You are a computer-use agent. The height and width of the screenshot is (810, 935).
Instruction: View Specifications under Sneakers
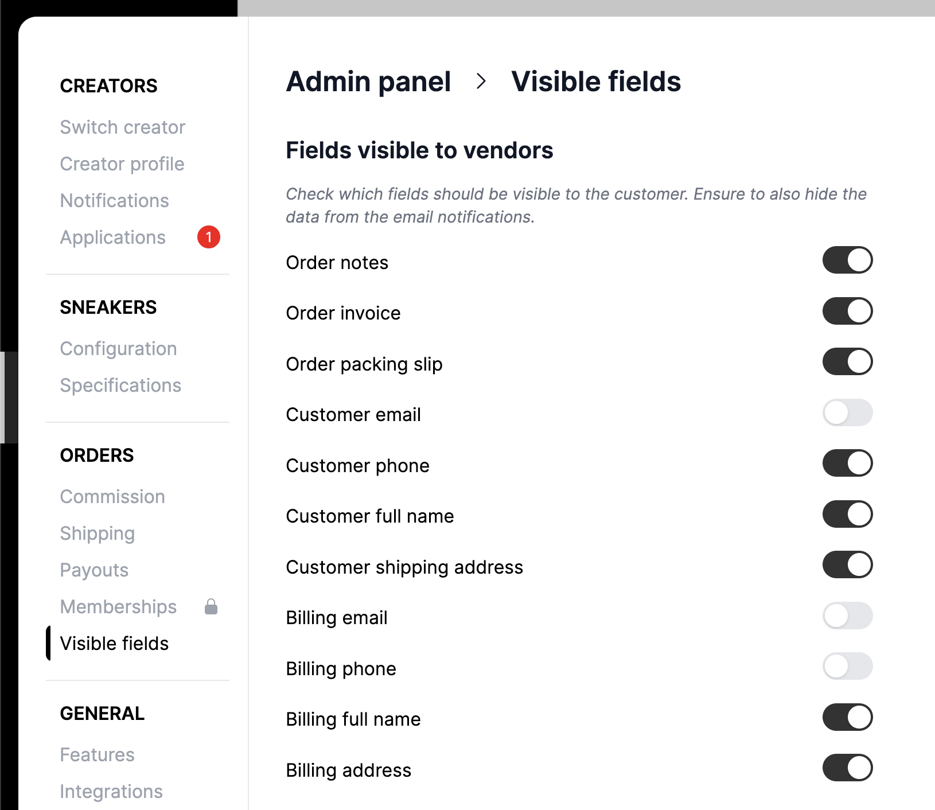pyautogui.click(x=120, y=385)
